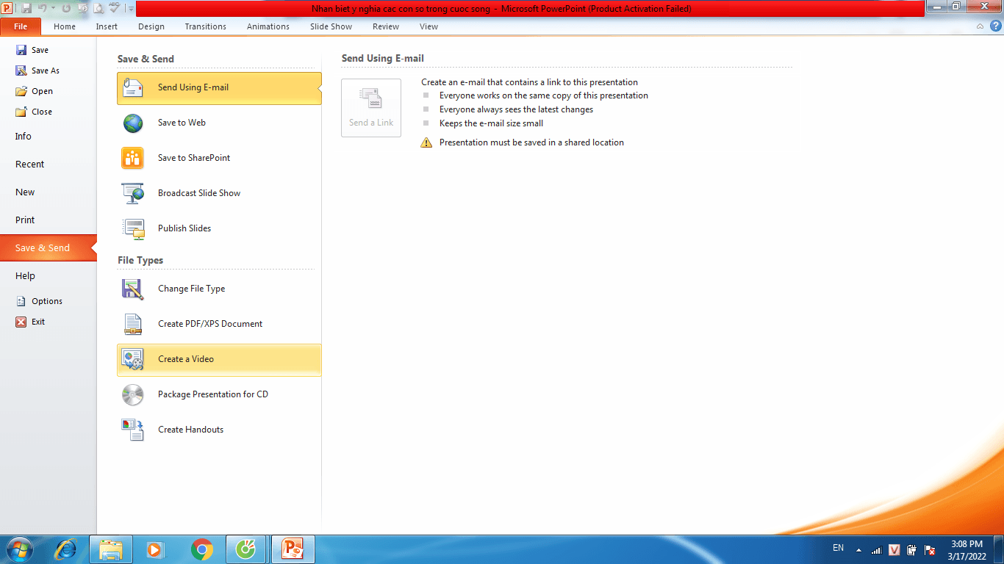The width and height of the screenshot is (1004, 564).
Task: Select the Create Handouts icon
Action: [x=133, y=430]
